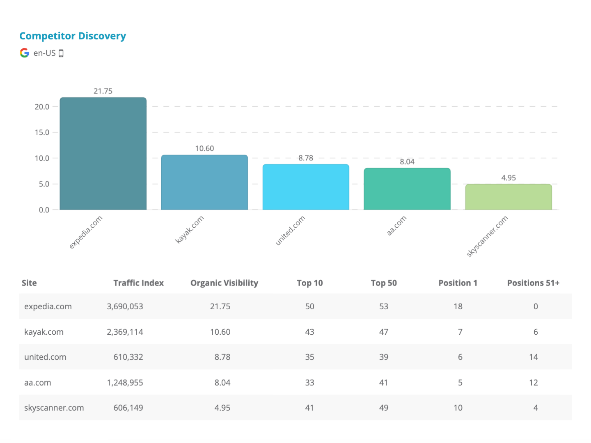
Task: Click the Positions 51+ column header
Action: pos(533,283)
